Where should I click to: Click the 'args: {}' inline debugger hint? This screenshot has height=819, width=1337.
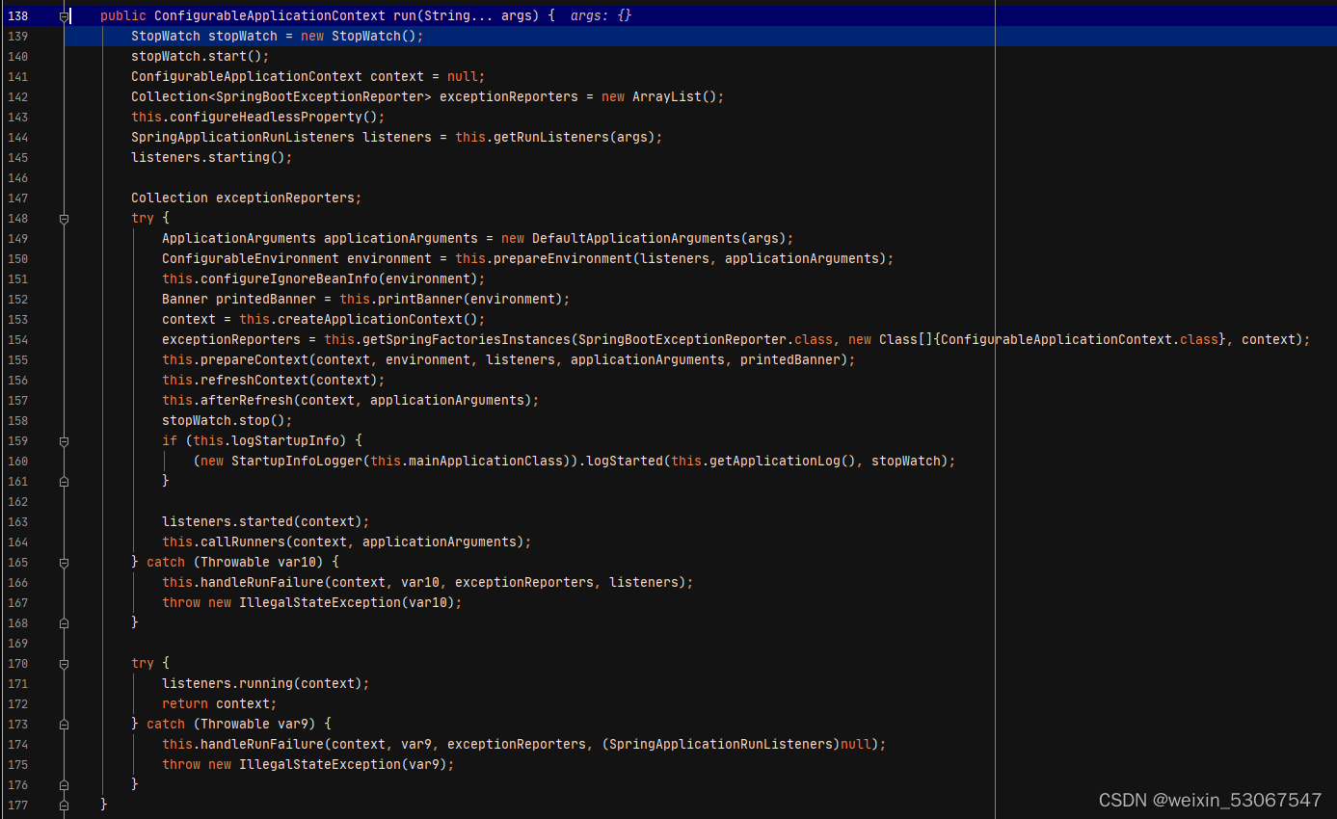601,16
